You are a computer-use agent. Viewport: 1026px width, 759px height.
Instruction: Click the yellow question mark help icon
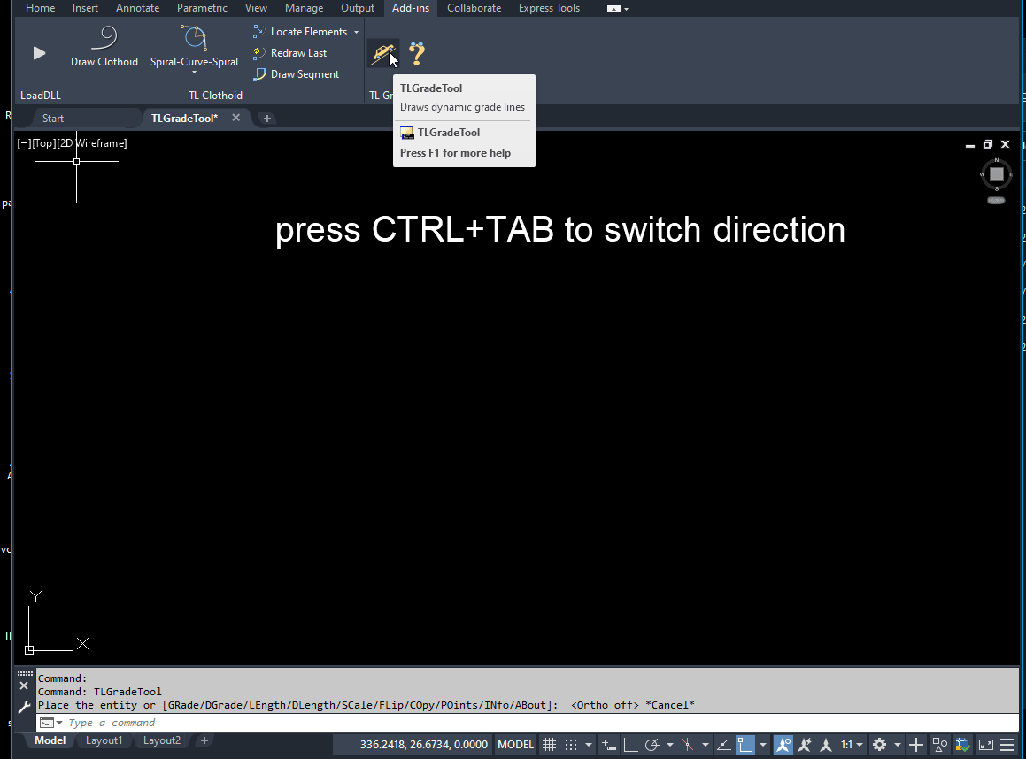(x=417, y=53)
